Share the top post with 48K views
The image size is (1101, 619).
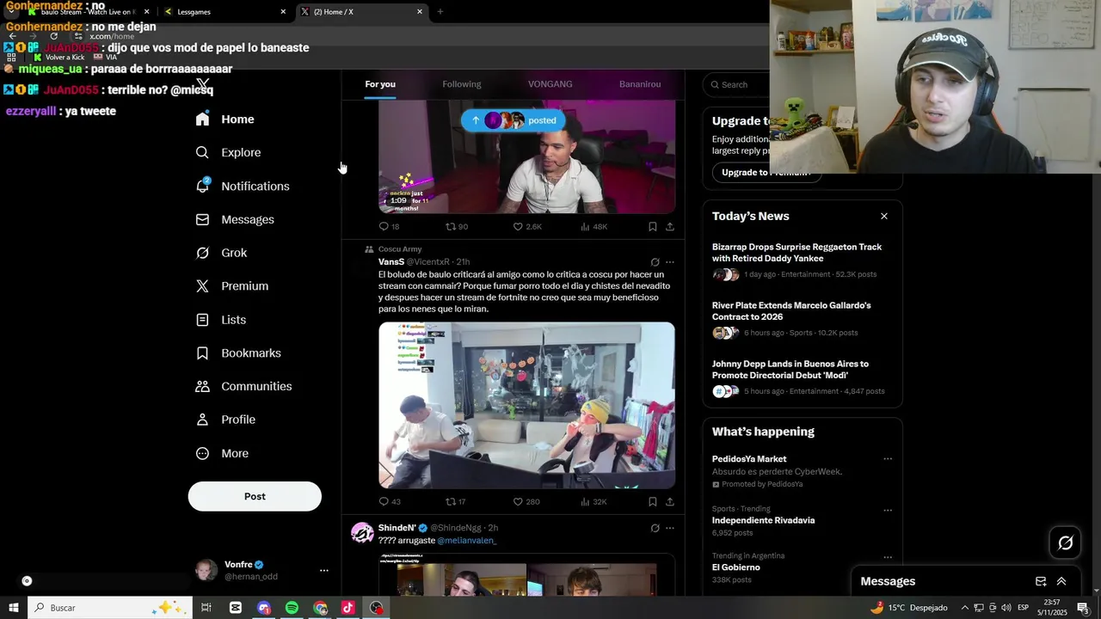(x=670, y=226)
